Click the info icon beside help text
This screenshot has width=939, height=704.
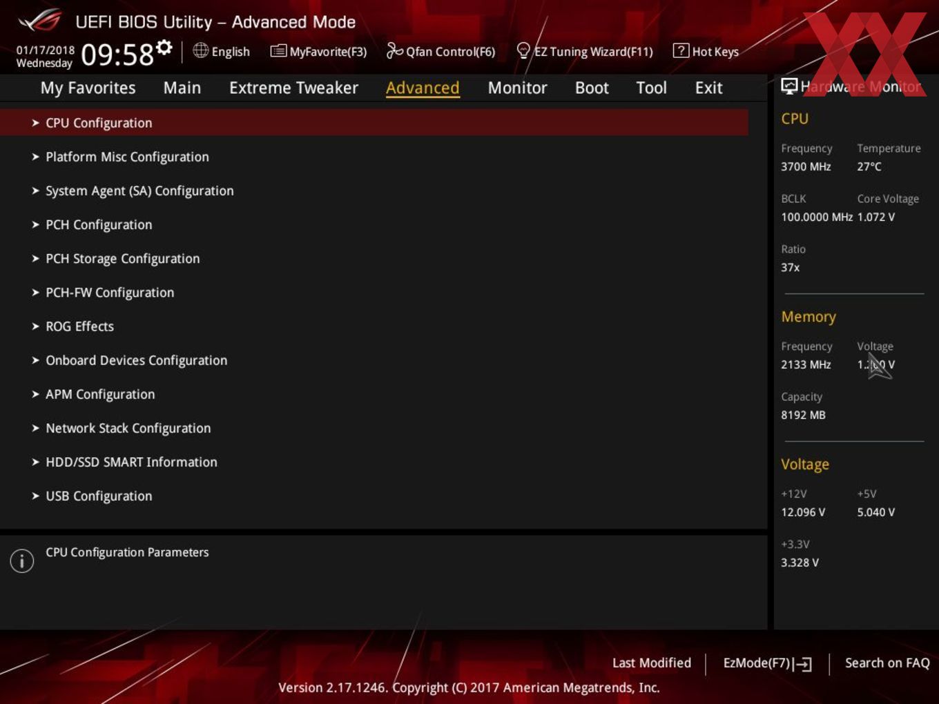22,560
